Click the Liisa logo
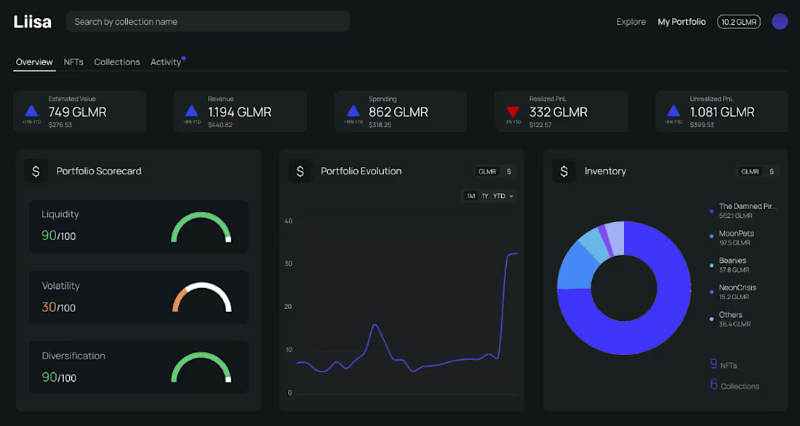 click(32, 22)
